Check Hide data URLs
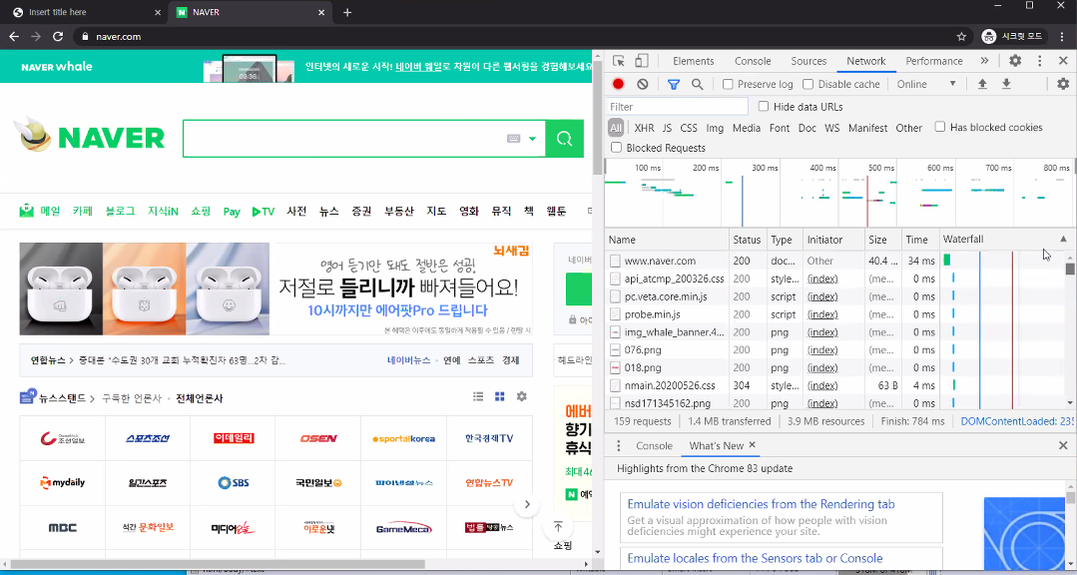 point(764,107)
